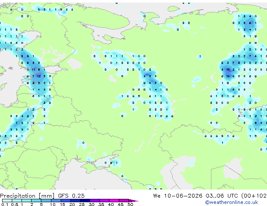This screenshot has height=206, width=267.
Task: Click the '03..06 UTC' time label
Action: point(222,196)
